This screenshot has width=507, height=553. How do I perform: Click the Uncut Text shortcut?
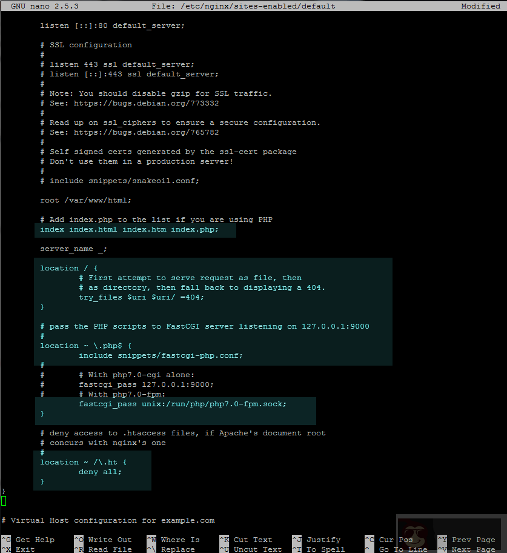coord(257,549)
